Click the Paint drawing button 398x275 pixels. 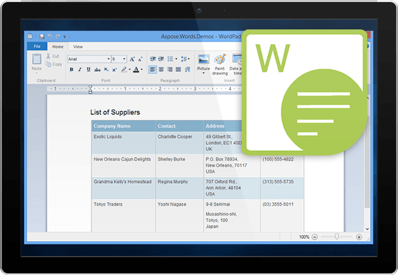[x=220, y=65]
